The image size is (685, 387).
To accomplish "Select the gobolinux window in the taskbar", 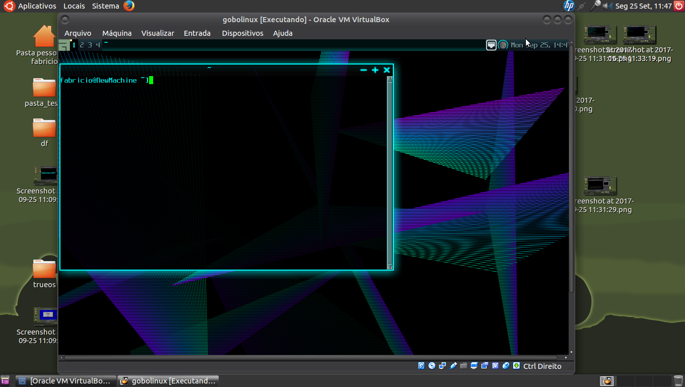I will coord(168,380).
